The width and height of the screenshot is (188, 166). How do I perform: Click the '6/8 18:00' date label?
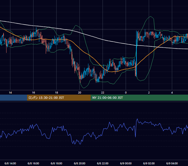(x=56, y=163)
